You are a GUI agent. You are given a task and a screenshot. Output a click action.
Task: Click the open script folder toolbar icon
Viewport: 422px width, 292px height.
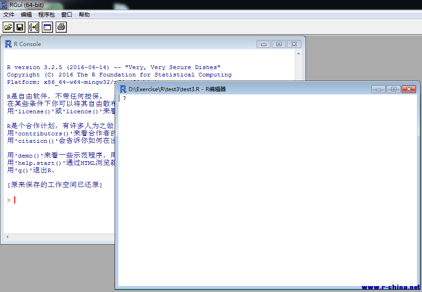[x=8, y=27]
